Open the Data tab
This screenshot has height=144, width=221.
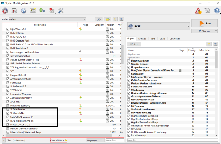pyautogui.click(x=153, y=39)
